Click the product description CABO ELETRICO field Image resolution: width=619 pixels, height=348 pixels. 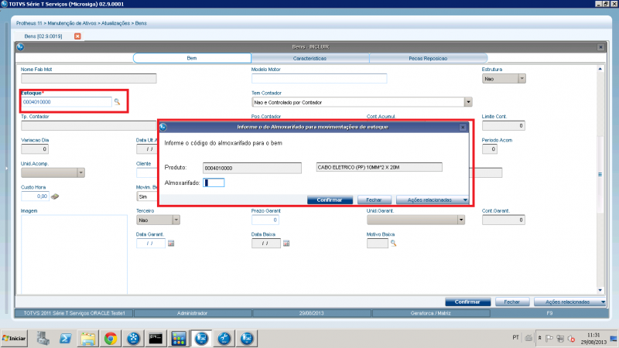[379, 167]
